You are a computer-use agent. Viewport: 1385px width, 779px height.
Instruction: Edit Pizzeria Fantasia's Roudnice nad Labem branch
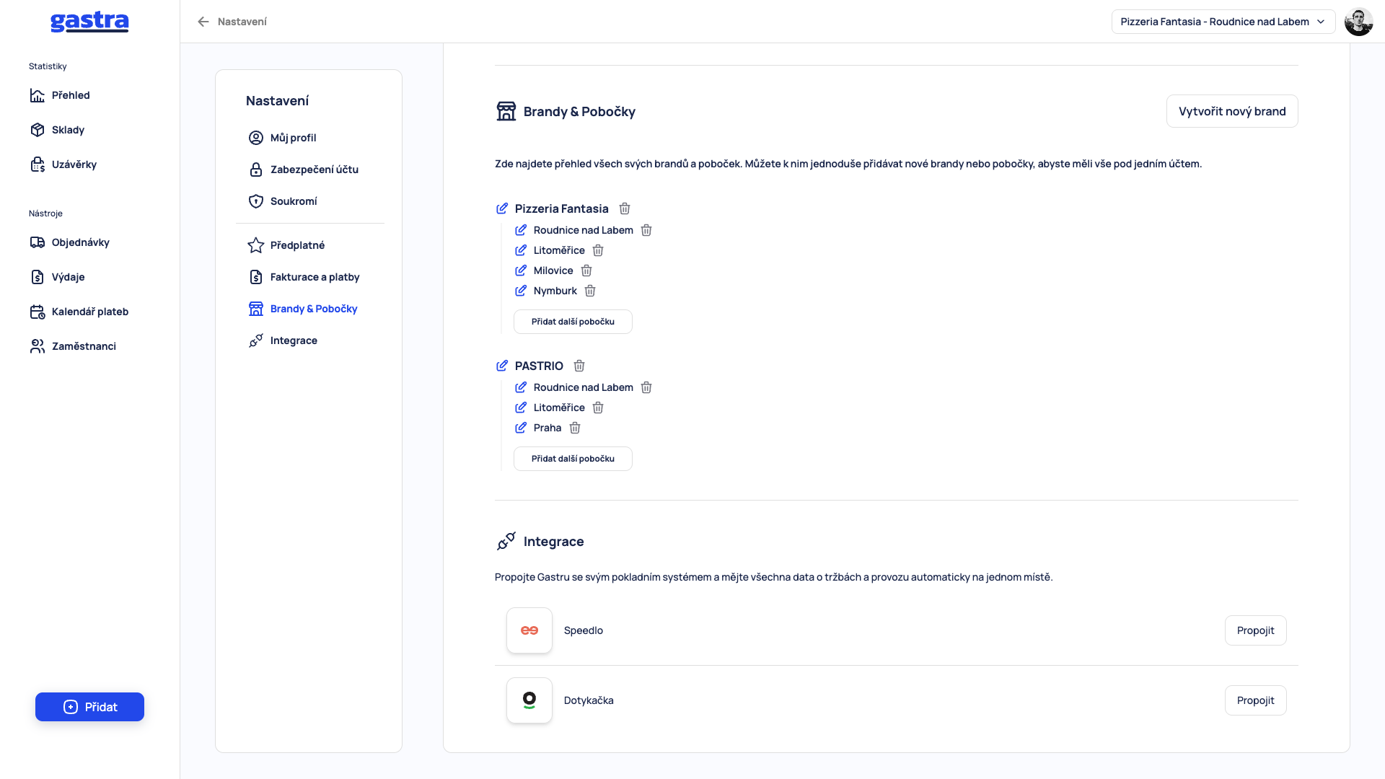(521, 230)
